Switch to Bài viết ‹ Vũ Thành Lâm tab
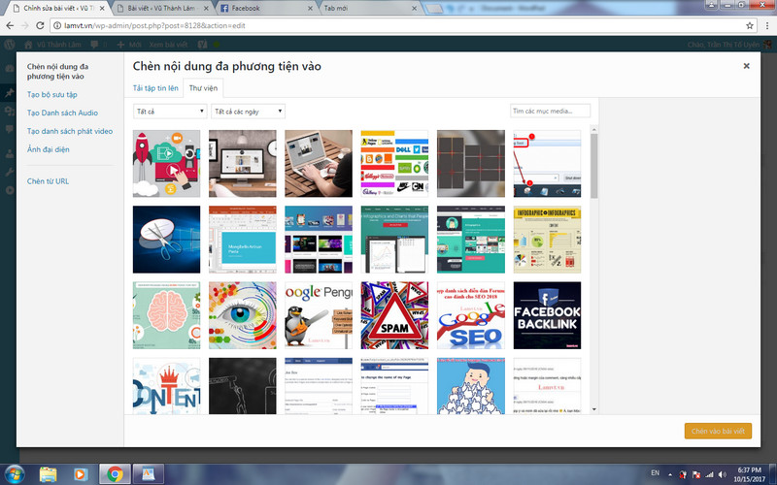The image size is (777, 485). coord(161,9)
